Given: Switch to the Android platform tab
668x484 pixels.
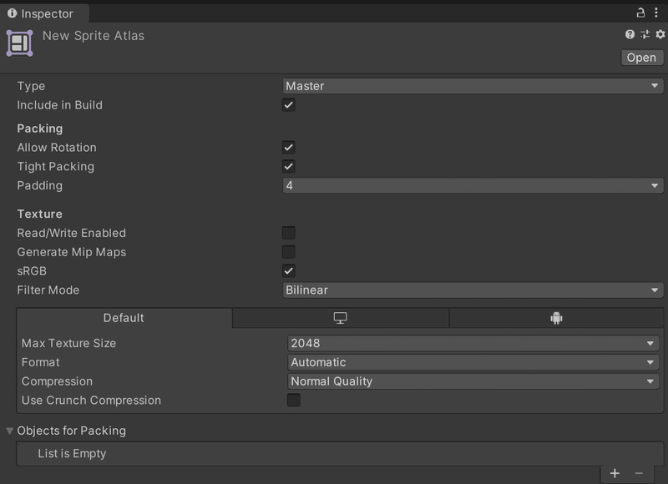Looking at the screenshot, I should (x=556, y=318).
